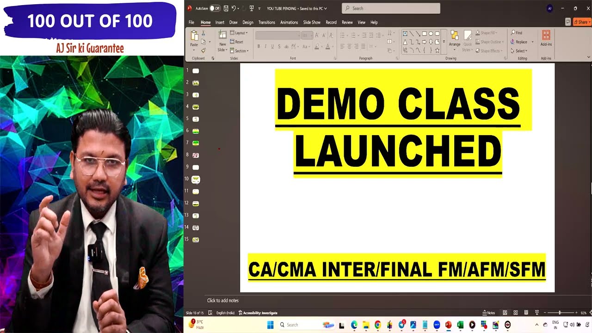Open Google Chrome from the taskbar
Image resolution: width=592 pixels, height=333 pixels.
(x=378, y=325)
